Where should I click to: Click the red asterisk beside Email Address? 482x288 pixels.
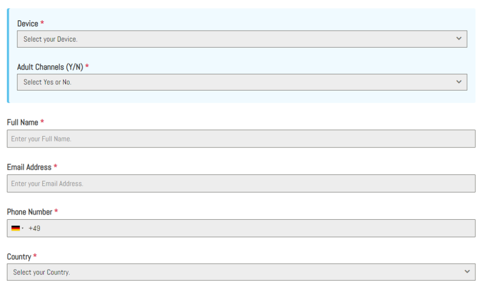[56, 166]
